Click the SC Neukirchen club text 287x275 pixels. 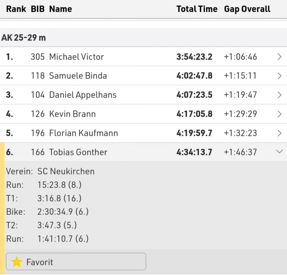click(66, 171)
